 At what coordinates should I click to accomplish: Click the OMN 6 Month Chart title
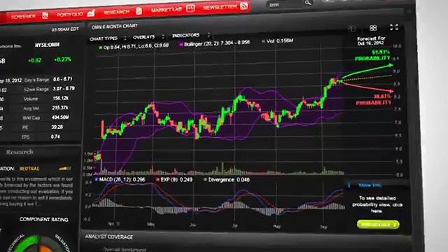(x=115, y=27)
